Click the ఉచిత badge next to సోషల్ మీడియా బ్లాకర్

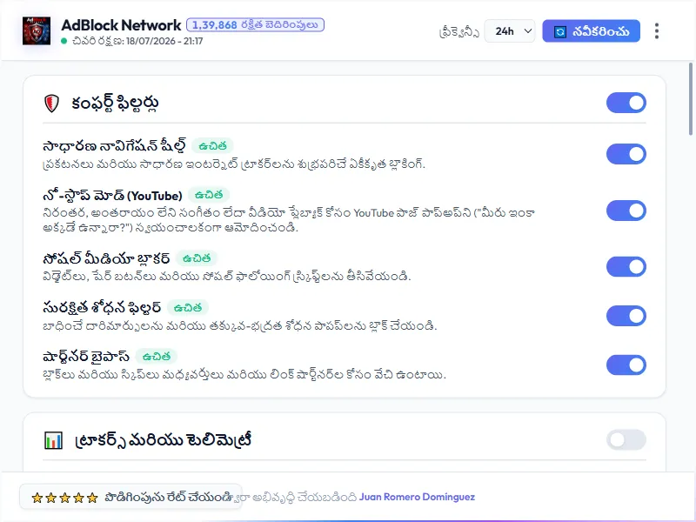[197, 258]
